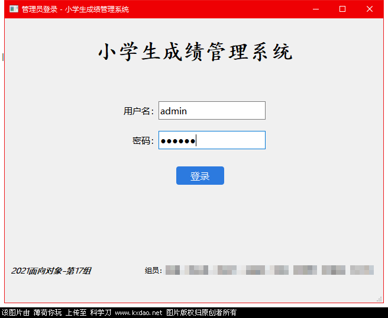The width and height of the screenshot is (388, 318).
Task: Click the 登录 login button
Action: coord(200,176)
